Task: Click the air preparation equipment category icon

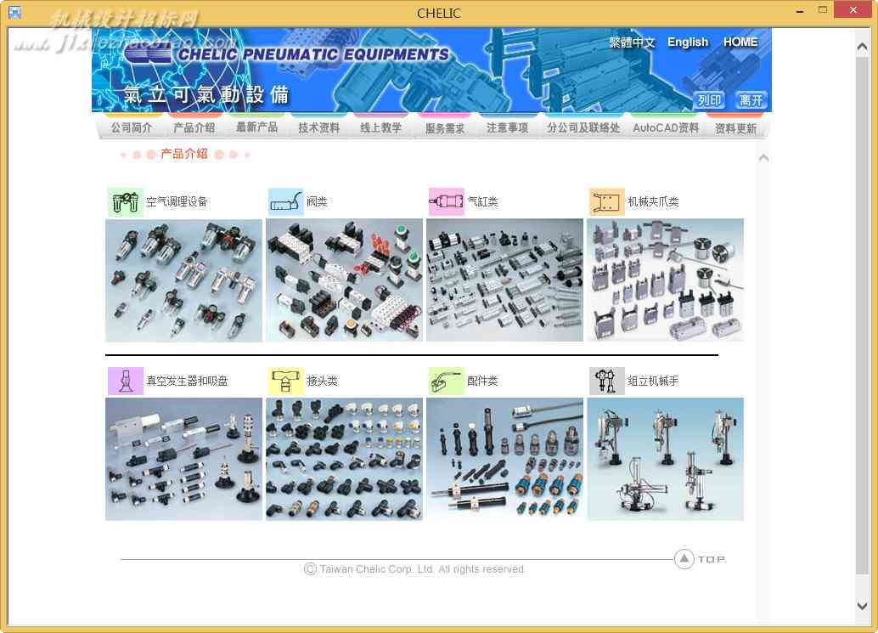Action: [126, 201]
